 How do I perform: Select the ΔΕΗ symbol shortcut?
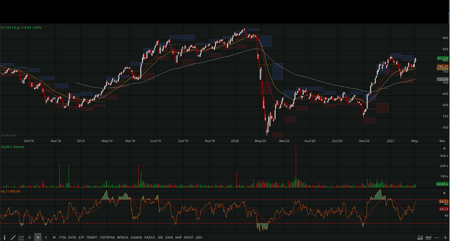[x=199, y=237]
